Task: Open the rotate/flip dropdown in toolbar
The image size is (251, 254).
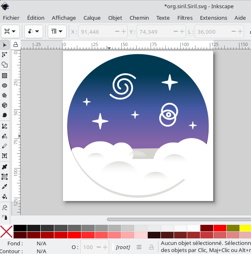Action: pyautogui.click(x=34, y=31)
